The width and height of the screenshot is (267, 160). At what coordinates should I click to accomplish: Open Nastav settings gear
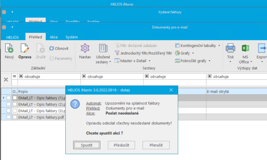[x=85, y=48]
